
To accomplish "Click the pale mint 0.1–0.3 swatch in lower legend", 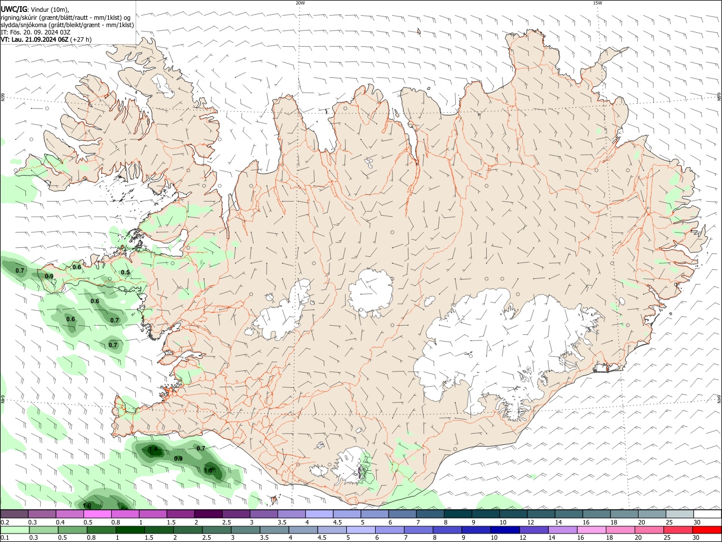I will [14, 530].
